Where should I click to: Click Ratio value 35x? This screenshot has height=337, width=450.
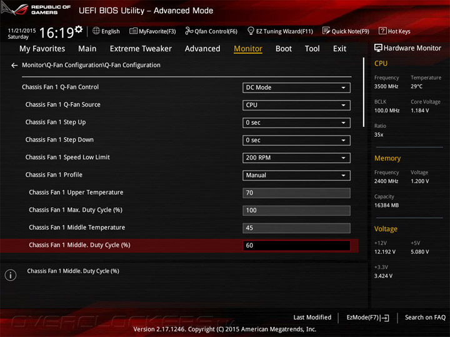pyautogui.click(x=379, y=135)
